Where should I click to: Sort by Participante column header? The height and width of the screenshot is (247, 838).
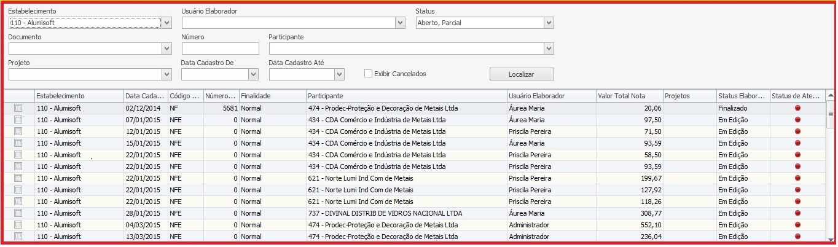click(405, 96)
